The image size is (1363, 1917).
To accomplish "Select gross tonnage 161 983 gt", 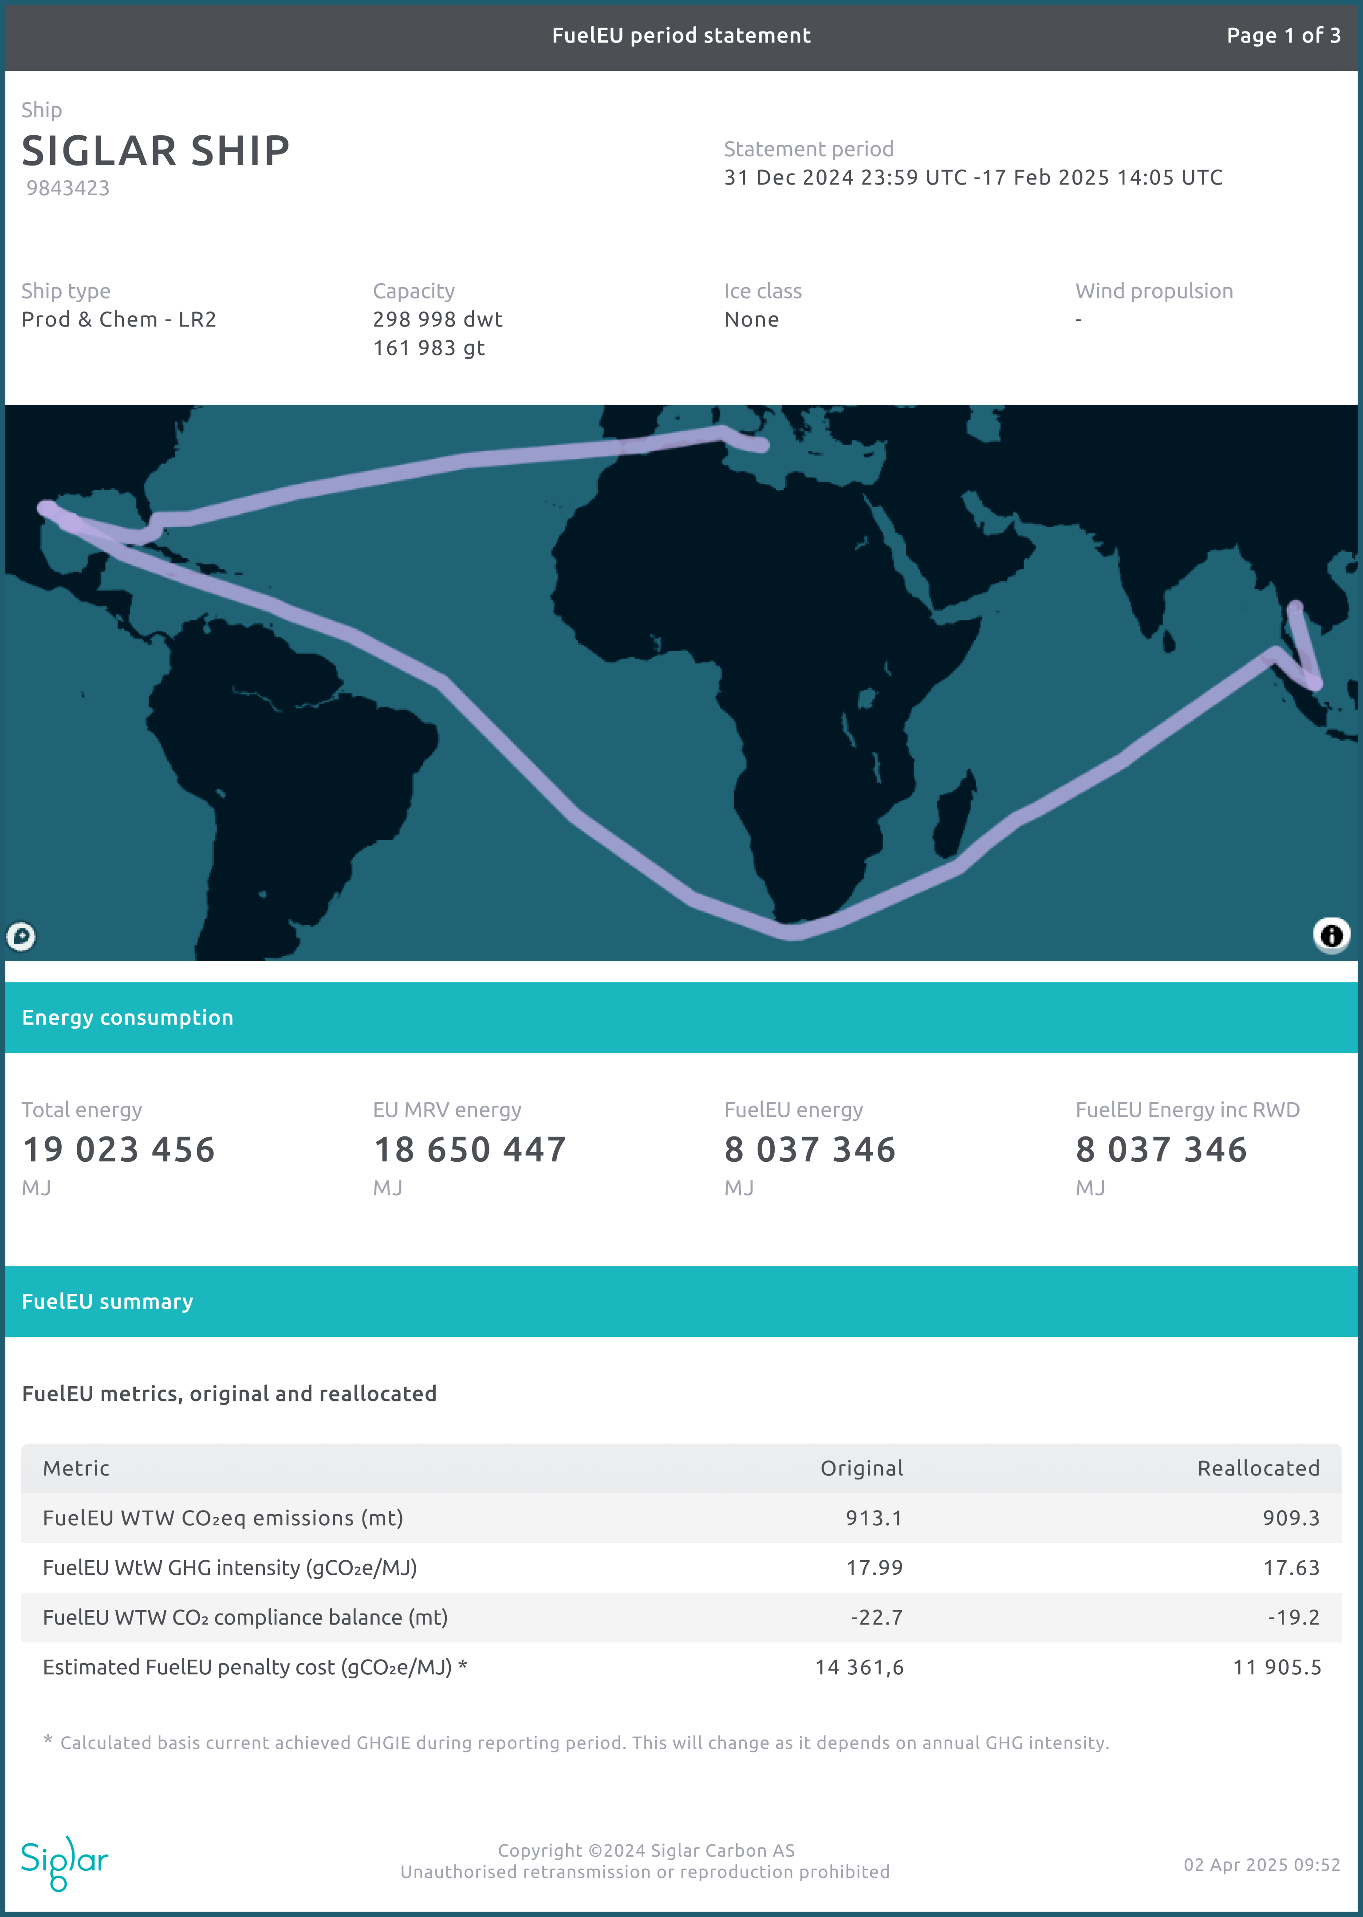I will point(429,348).
